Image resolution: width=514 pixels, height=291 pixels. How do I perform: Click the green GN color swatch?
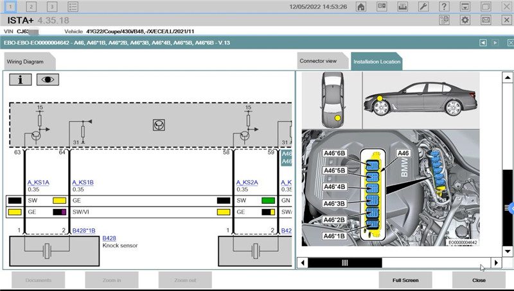(268, 201)
